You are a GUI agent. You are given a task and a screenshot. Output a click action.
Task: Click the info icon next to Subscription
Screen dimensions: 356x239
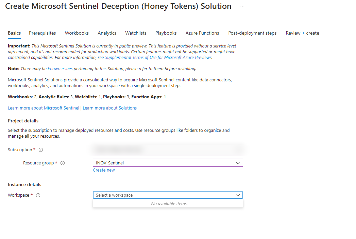coord(40,150)
